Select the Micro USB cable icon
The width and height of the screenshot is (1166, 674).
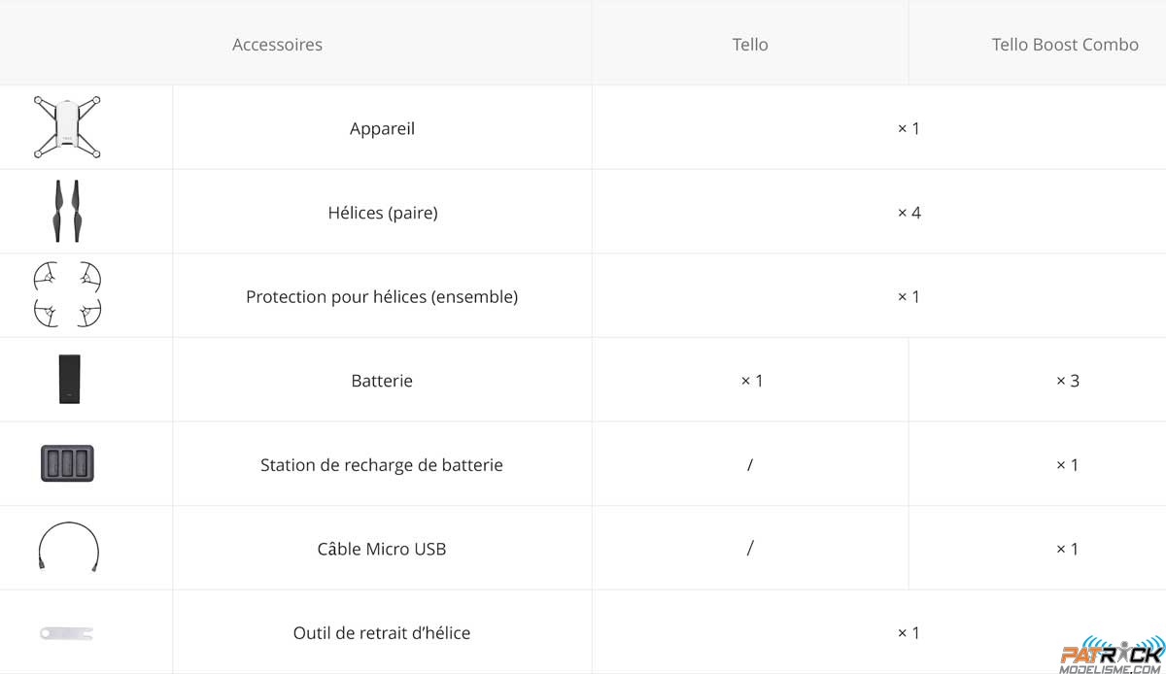68,547
